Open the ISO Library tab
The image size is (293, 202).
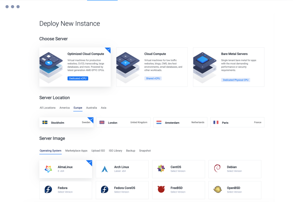[x=115, y=151]
